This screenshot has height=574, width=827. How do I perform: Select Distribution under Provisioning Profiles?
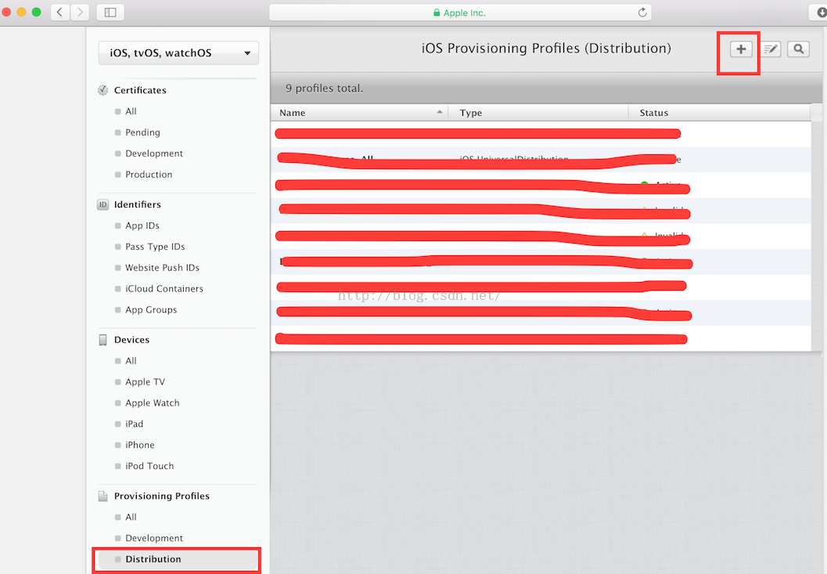pyautogui.click(x=178, y=559)
